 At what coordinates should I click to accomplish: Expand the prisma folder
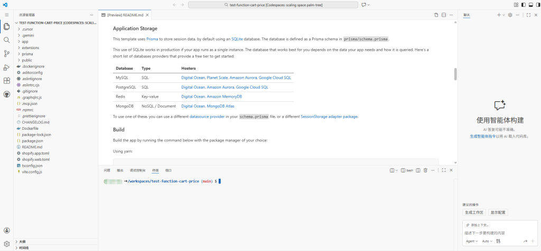[x=27, y=54]
